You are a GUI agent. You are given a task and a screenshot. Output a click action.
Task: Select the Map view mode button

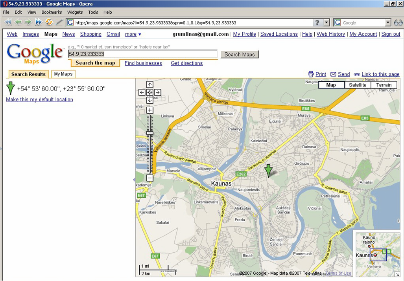(331, 85)
